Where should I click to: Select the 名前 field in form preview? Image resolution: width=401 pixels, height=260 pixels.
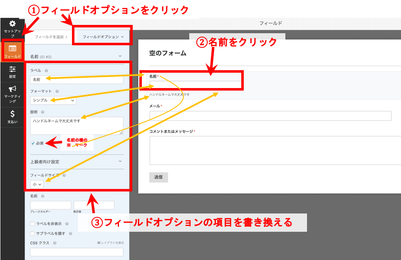click(196, 84)
